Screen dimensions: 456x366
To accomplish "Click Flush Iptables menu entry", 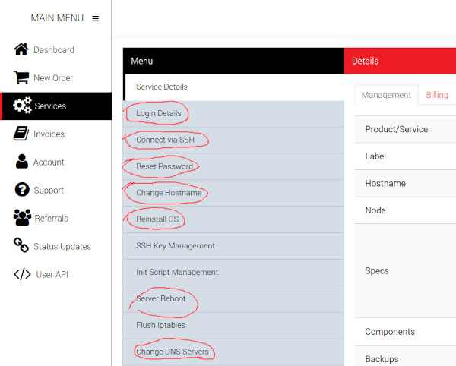I will [x=233, y=325].
